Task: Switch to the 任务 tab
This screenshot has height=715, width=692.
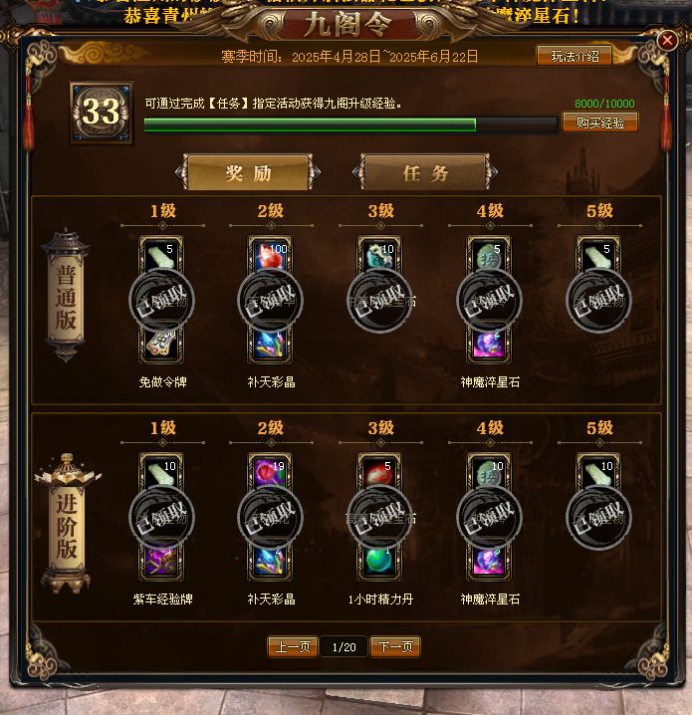Action: [425, 172]
